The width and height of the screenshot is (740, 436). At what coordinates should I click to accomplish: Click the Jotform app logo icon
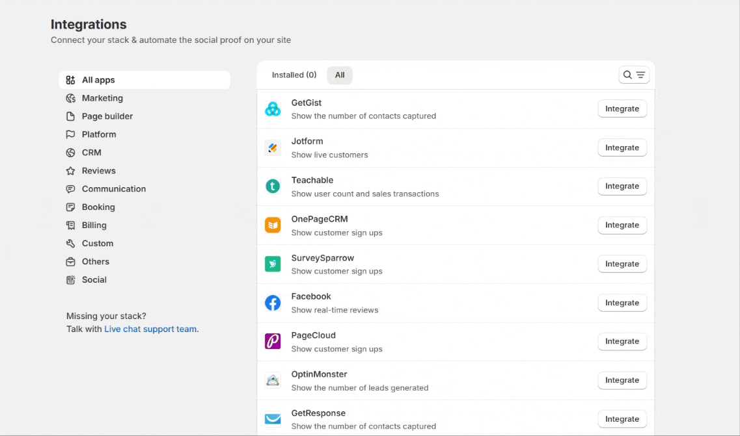[273, 148]
